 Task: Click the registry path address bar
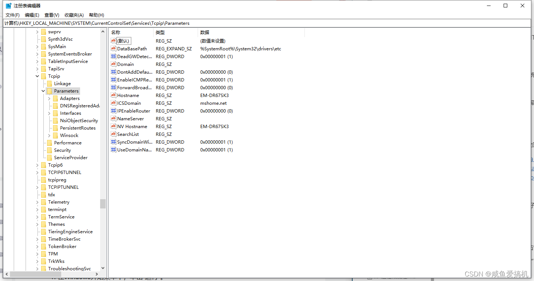tap(267, 23)
